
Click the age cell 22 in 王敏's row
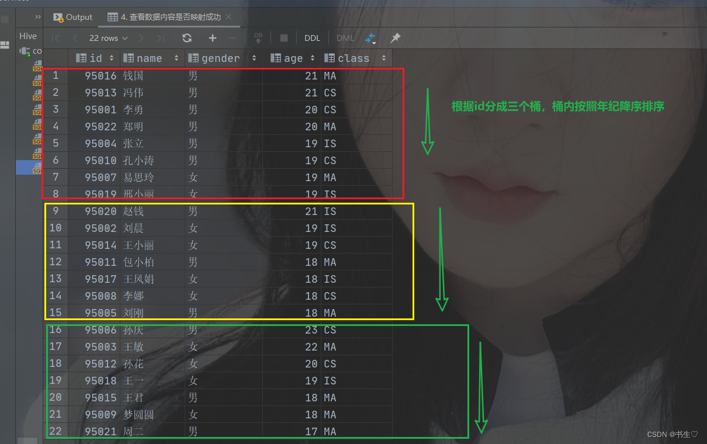[292, 346]
